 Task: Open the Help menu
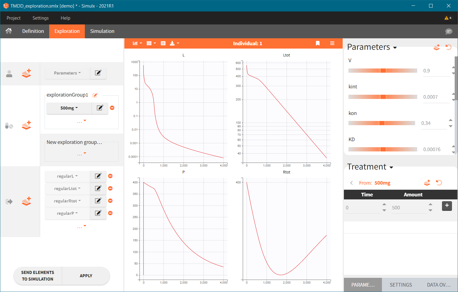[65, 18]
